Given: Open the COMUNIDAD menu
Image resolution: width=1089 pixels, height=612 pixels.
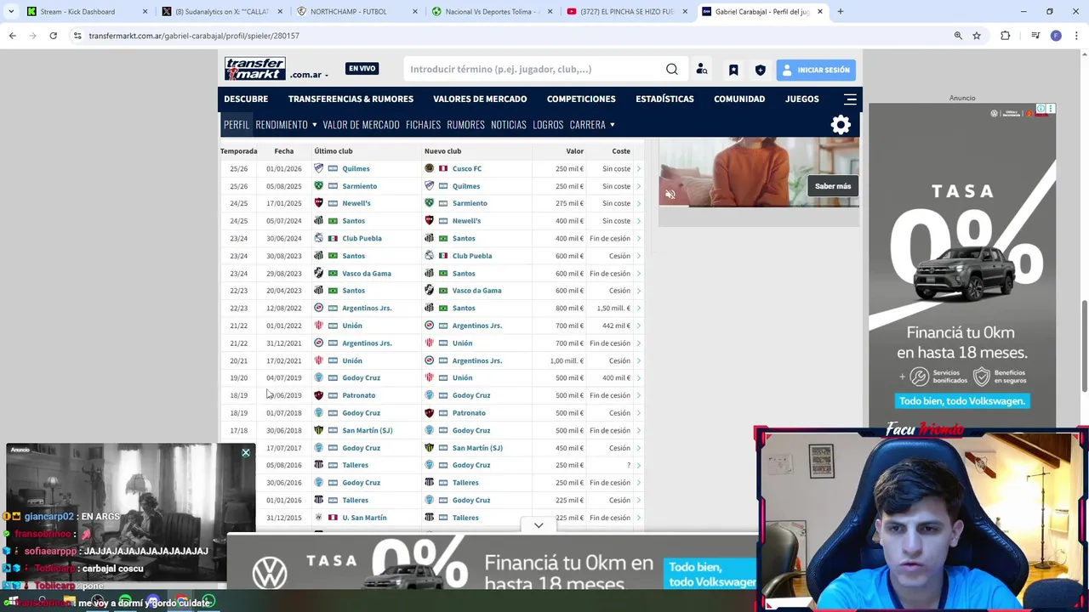Looking at the screenshot, I should (739, 99).
